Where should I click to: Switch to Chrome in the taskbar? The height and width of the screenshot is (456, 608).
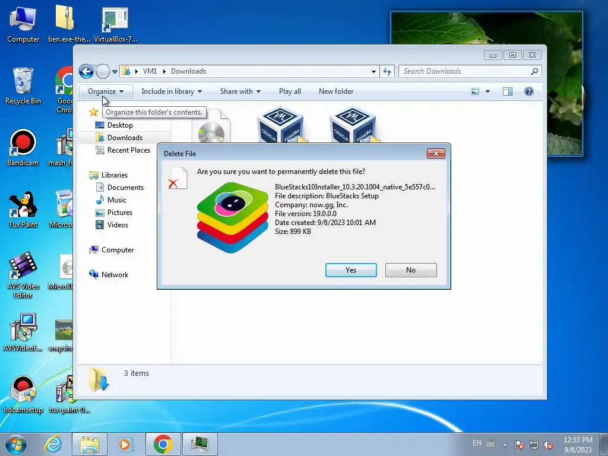[x=163, y=444]
